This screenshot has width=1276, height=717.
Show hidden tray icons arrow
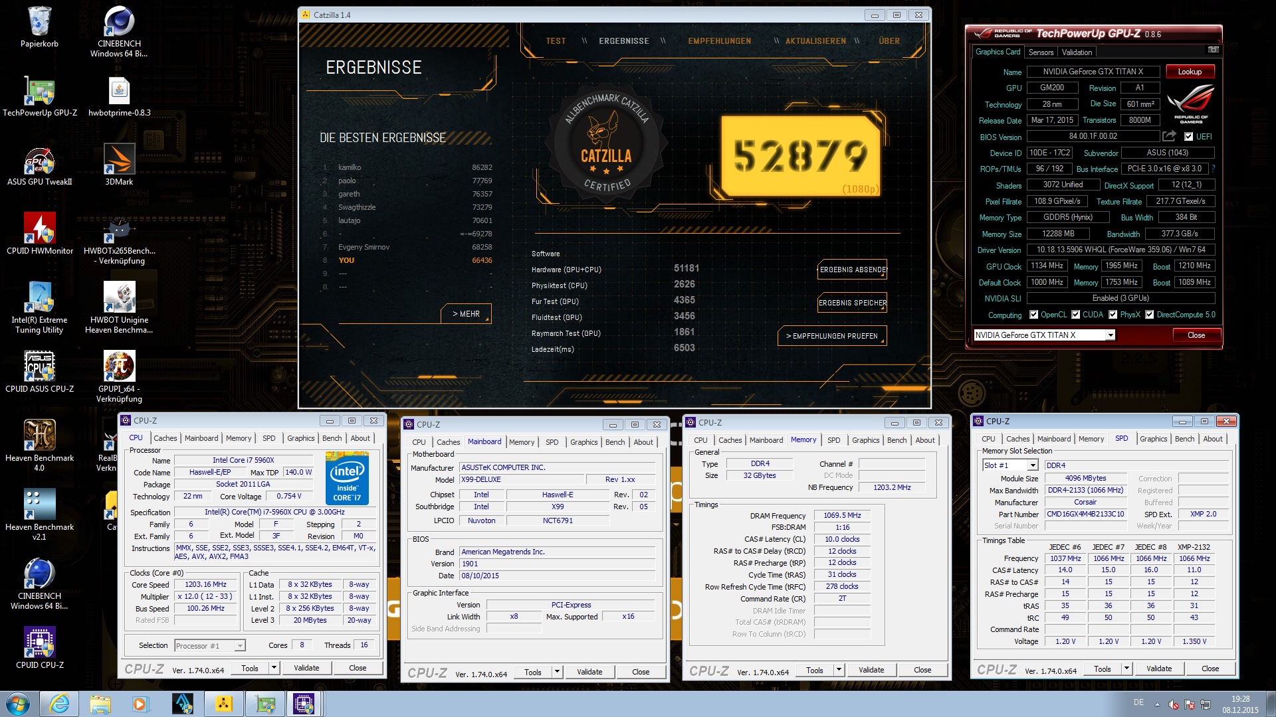[1157, 704]
